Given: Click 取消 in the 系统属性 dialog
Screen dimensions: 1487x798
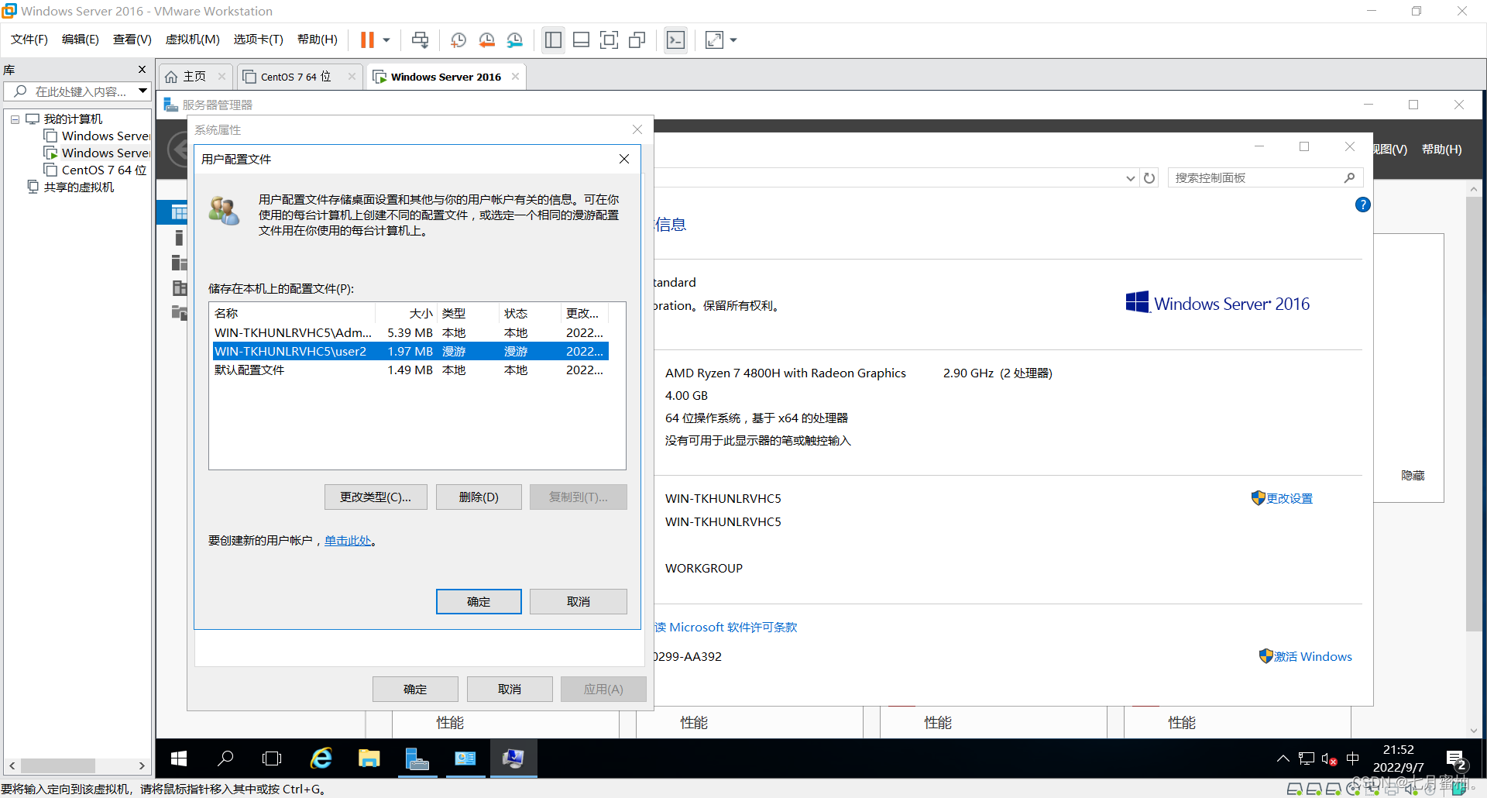Looking at the screenshot, I should point(510,690).
